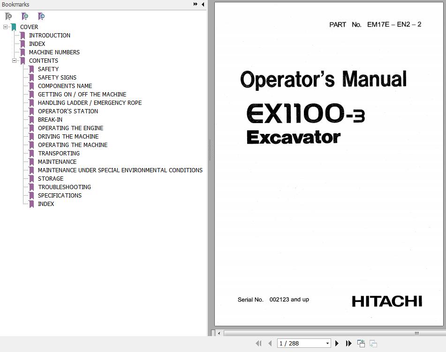Open the last INDEX bookmark under CONTENTS
The height and width of the screenshot is (352, 446).
tap(46, 204)
